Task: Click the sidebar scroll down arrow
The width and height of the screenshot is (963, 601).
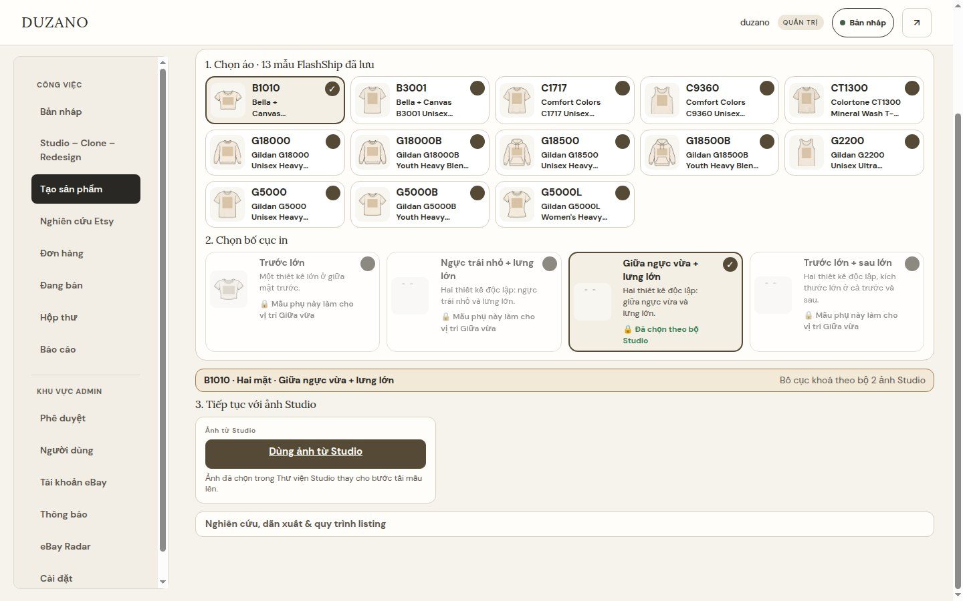Action: 163,582
